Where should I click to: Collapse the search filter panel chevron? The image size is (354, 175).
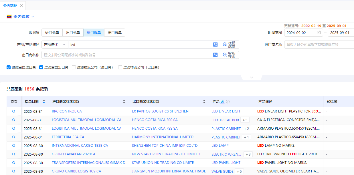point(251,77)
